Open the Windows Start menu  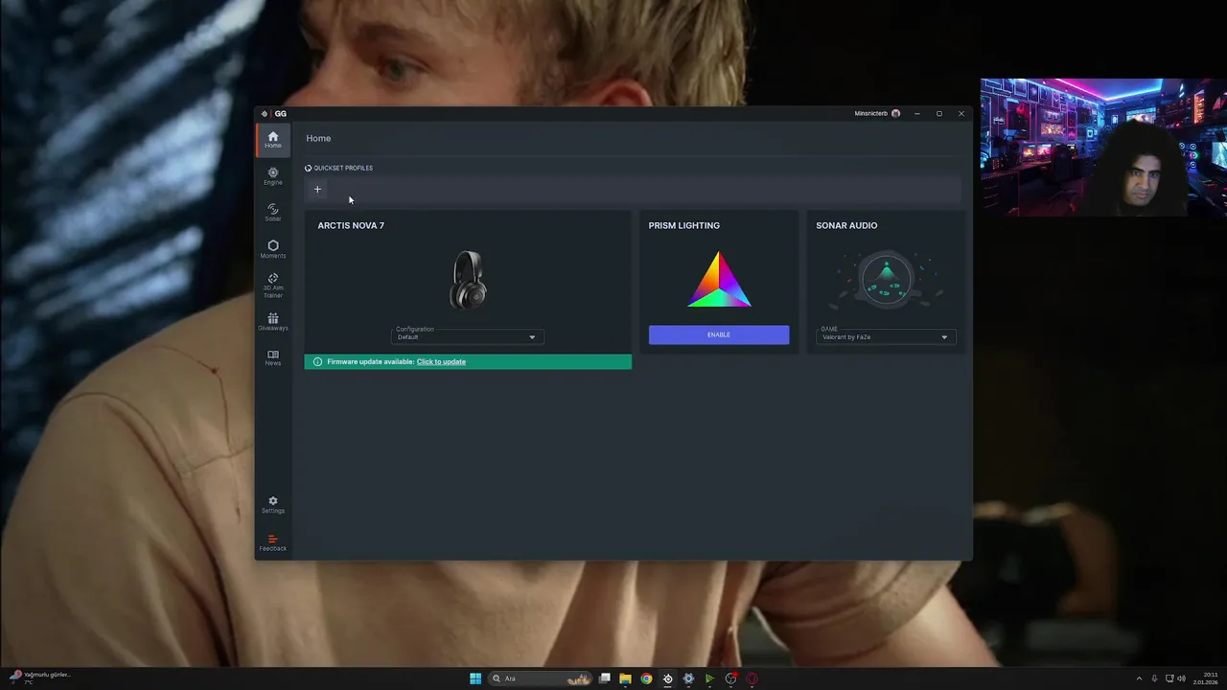pos(475,678)
